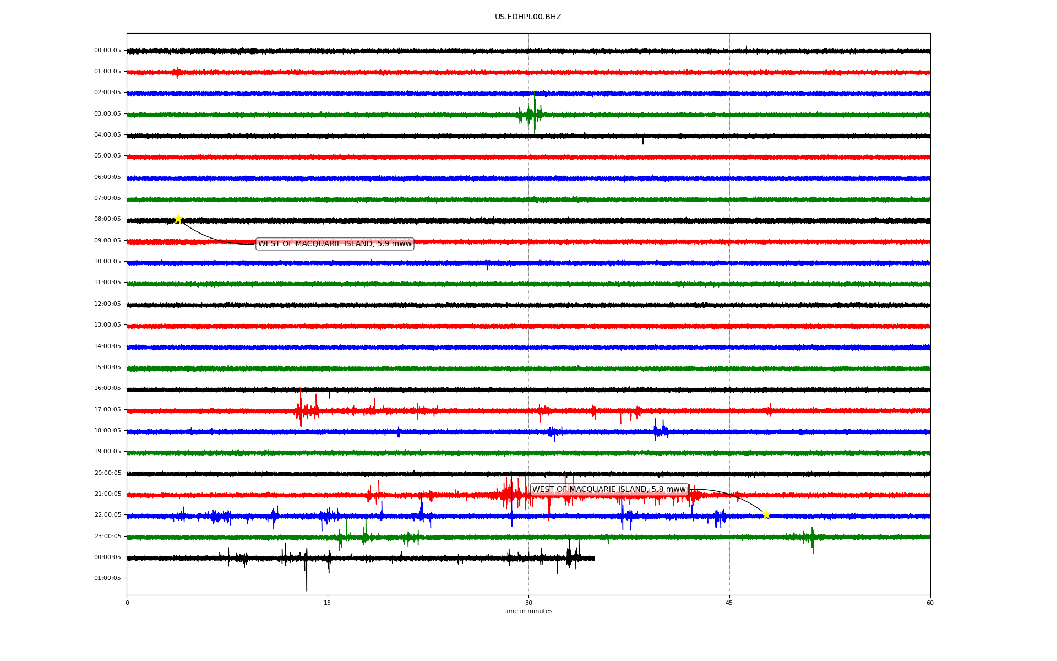Click the 5.9 mww Macquarie Island annotation
The width and height of the screenshot is (1057, 661).
point(335,243)
